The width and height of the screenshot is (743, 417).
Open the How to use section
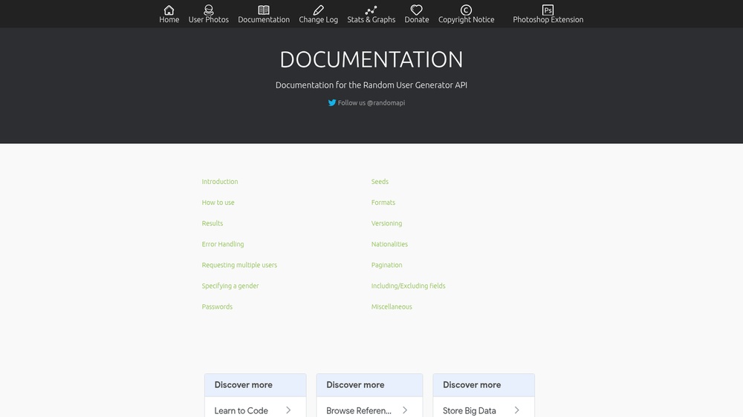coord(218,203)
